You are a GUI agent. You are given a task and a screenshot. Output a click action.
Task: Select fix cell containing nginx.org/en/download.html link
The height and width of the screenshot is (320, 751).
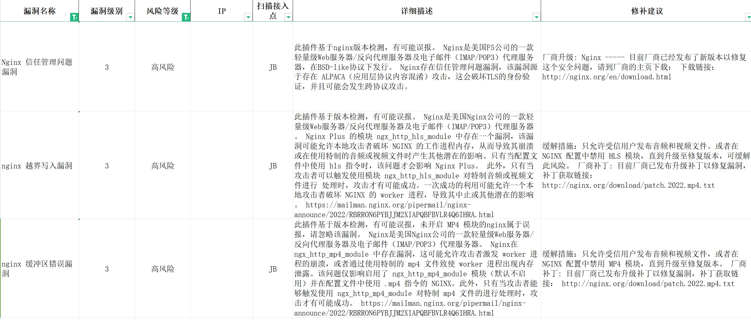645,67
